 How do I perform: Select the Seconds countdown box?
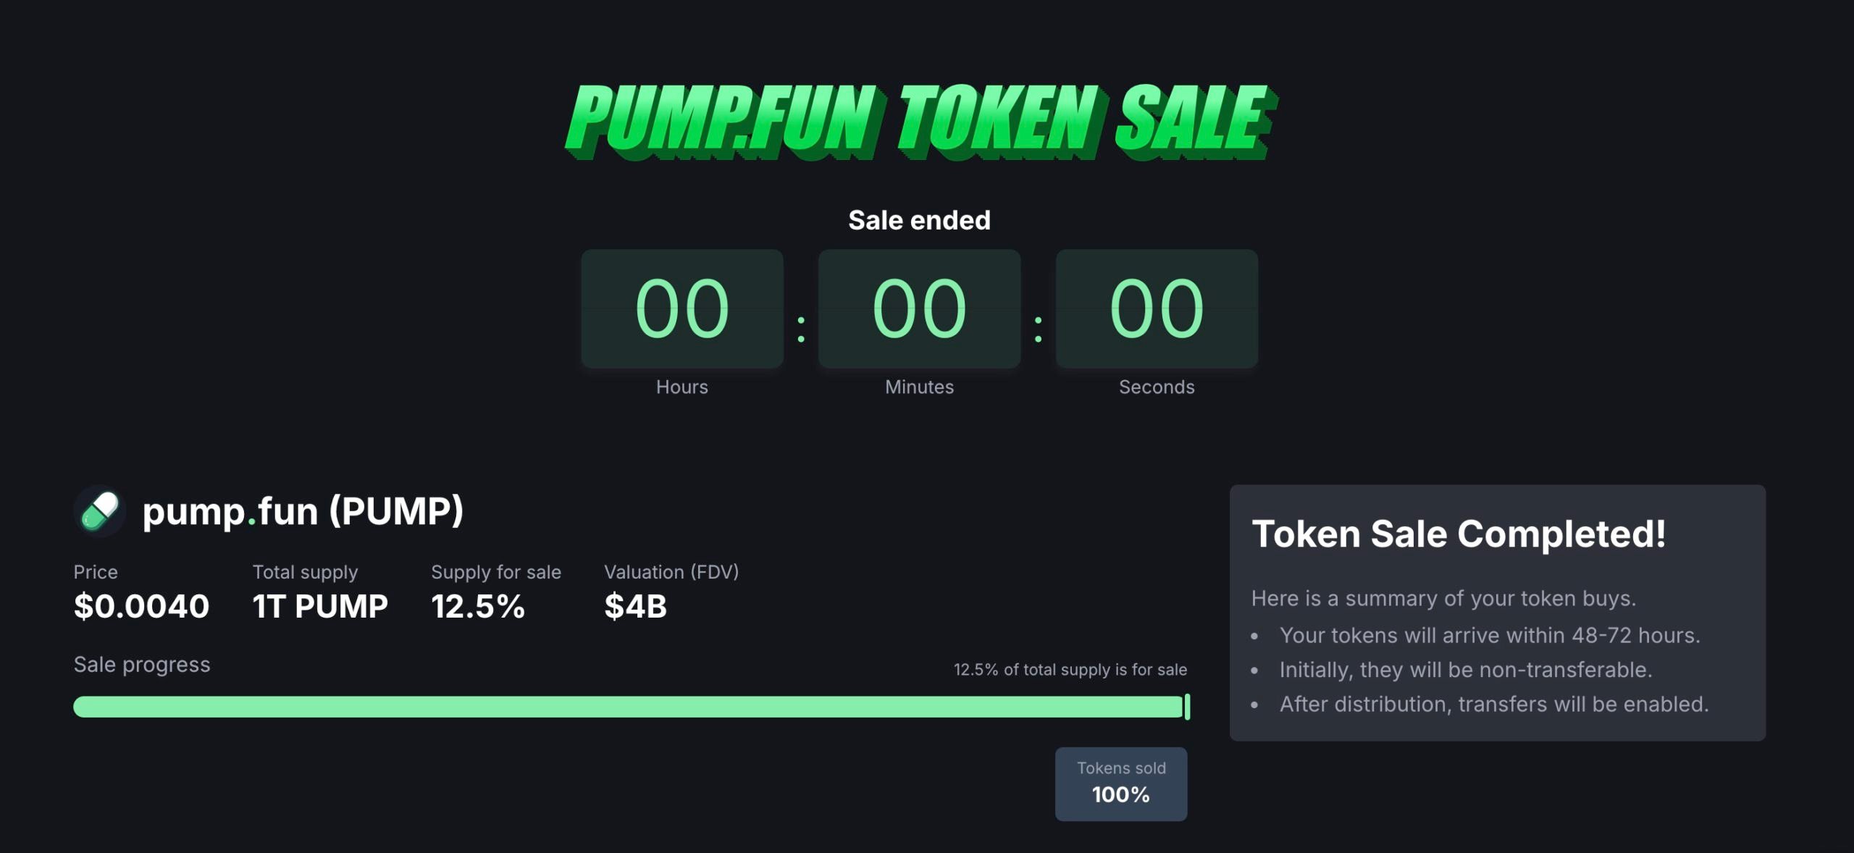tap(1157, 308)
